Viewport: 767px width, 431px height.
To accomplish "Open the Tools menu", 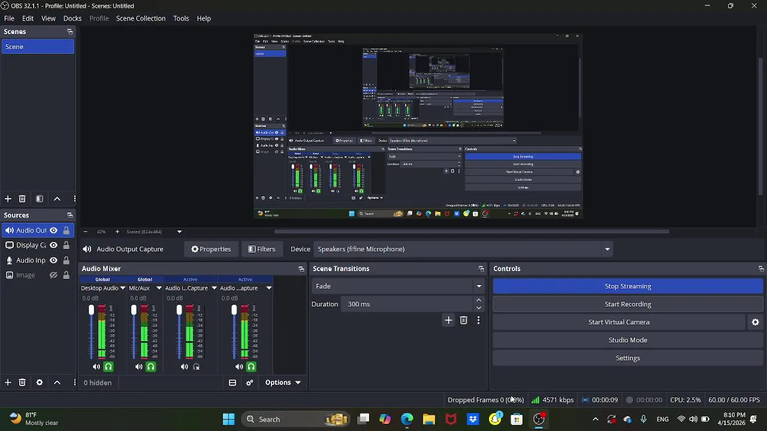I will click(181, 19).
